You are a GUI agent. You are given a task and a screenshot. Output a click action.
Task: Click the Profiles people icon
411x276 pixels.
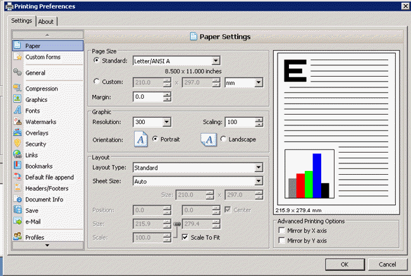[17, 236]
